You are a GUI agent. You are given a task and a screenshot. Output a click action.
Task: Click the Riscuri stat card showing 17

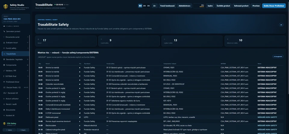(66, 41)
